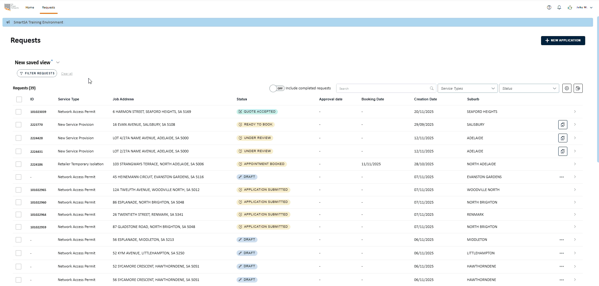Click the search magnifier icon

(432, 88)
